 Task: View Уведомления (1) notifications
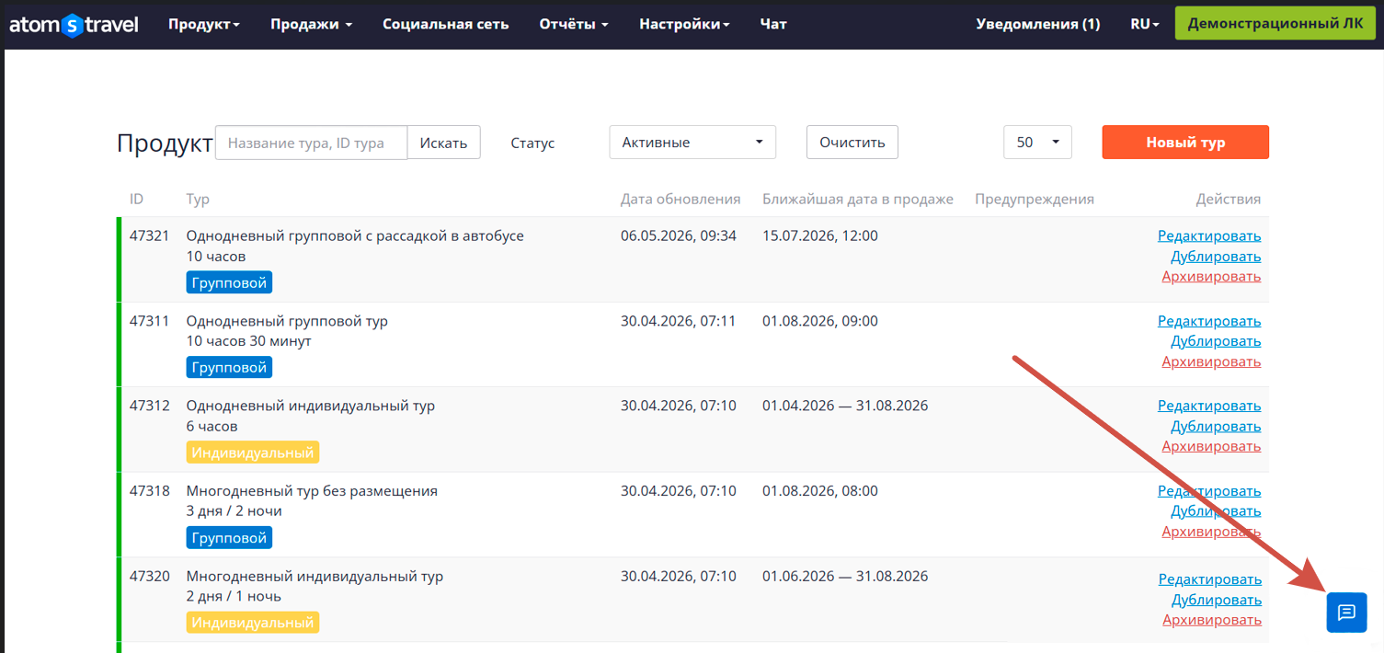(1038, 25)
